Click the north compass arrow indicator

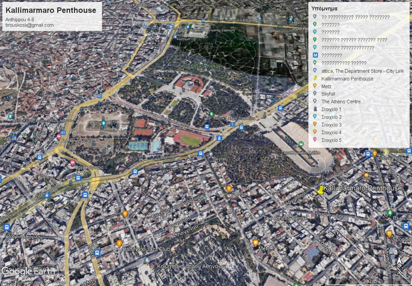click(x=399, y=265)
